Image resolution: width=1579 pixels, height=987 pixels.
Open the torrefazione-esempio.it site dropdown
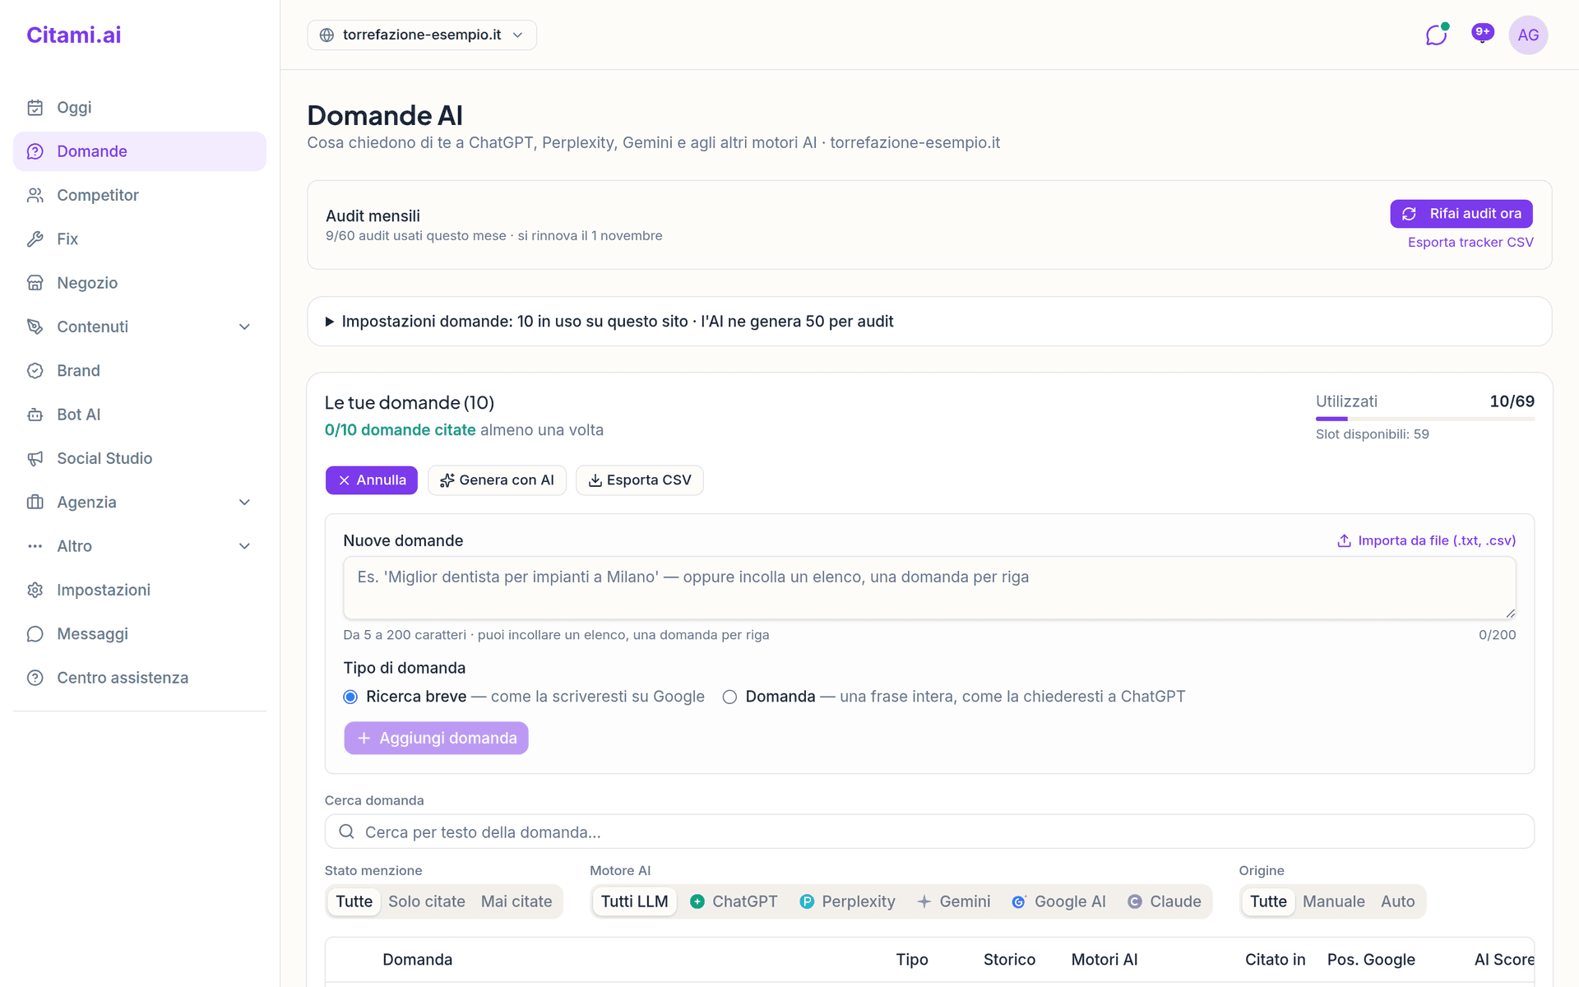tap(422, 35)
